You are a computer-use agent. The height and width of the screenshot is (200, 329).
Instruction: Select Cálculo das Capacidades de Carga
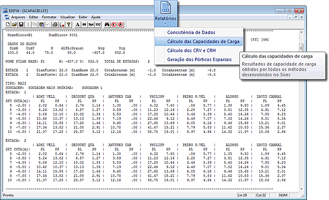199,41
